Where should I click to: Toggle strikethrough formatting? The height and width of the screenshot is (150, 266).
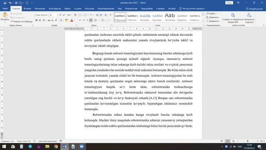[49, 20]
